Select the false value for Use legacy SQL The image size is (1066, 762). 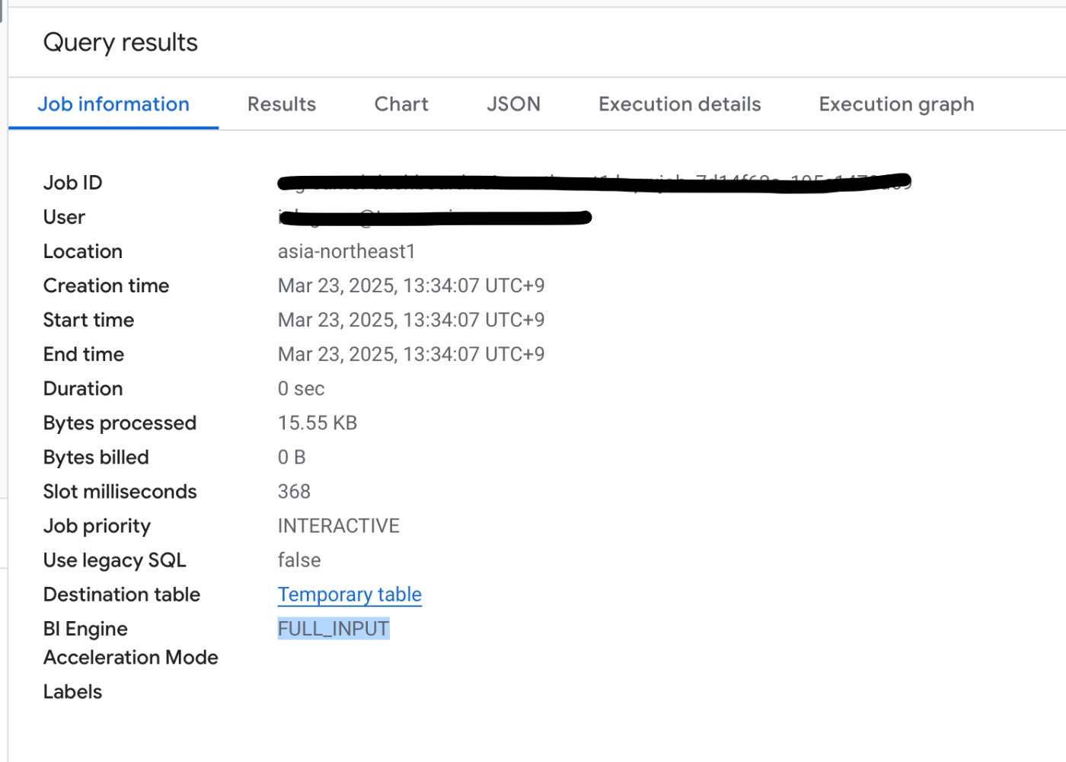(298, 560)
